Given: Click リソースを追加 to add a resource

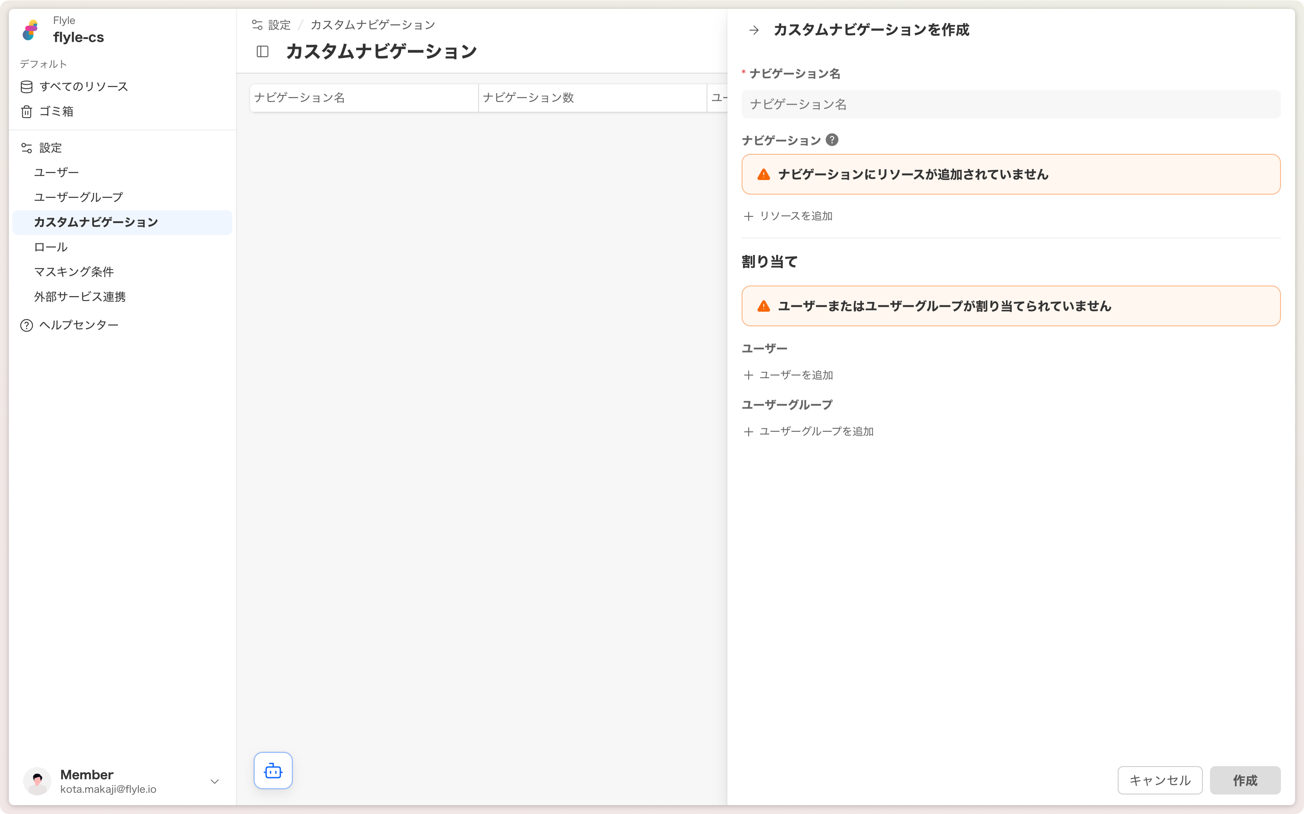Looking at the screenshot, I should coord(788,216).
